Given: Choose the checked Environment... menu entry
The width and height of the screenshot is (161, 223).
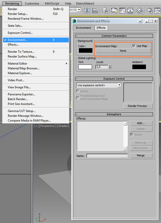Looking at the screenshot, I should (x=36, y=40).
